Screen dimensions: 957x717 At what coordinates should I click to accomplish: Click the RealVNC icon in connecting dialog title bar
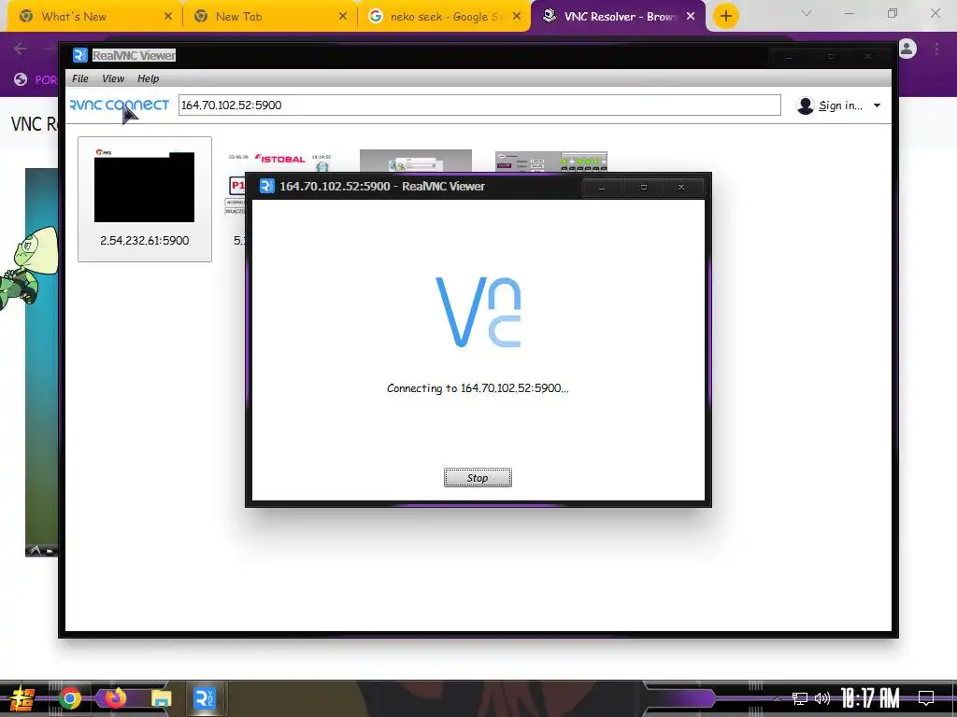click(x=266, y=186)
